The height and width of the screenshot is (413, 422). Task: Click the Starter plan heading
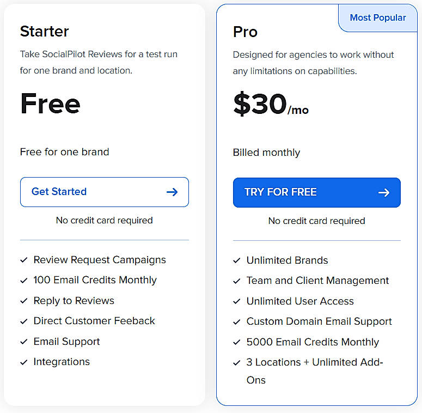(x=45, y=31)
